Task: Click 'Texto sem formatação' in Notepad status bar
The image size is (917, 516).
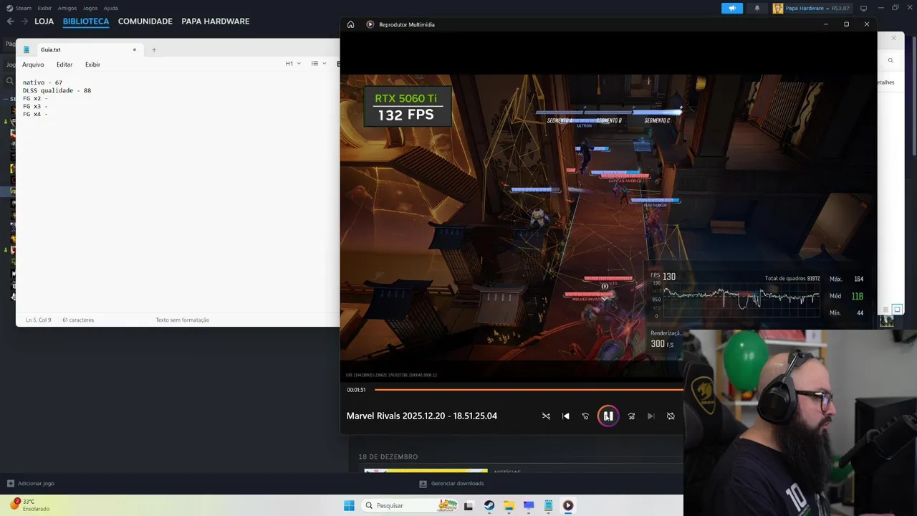Action: tap(182, 320)
